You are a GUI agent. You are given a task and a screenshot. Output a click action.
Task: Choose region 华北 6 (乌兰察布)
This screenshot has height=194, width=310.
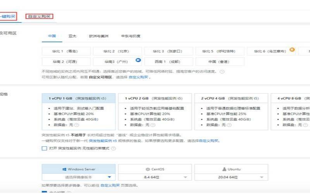(x=271, y=51)
